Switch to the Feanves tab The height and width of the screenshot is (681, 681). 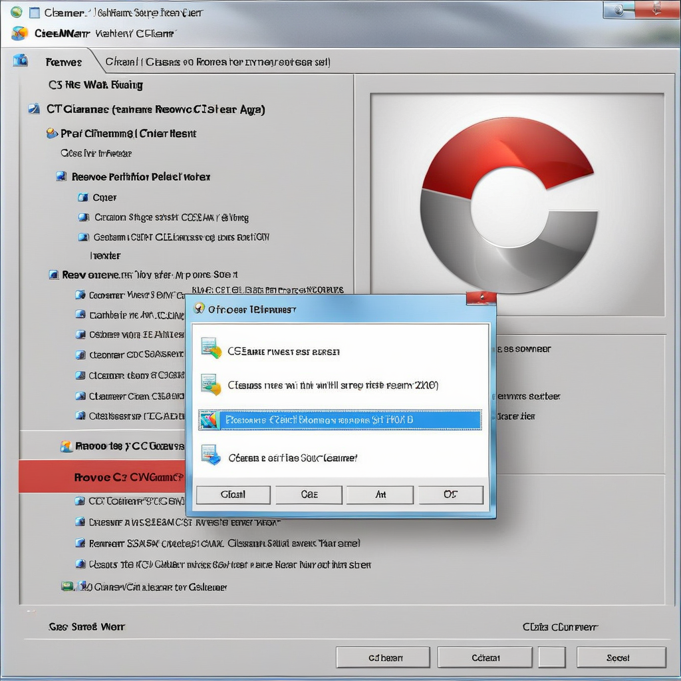coord(63,62)
